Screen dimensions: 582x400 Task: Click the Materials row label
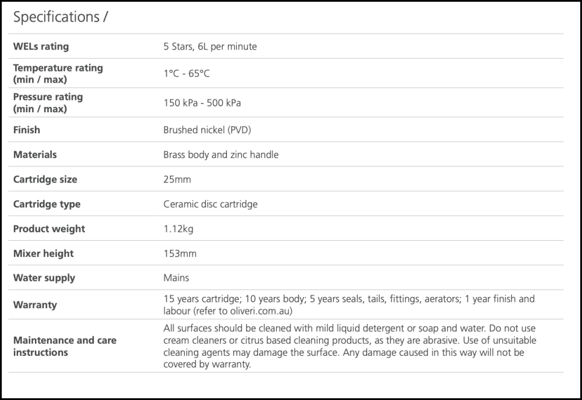pos(35,155)
